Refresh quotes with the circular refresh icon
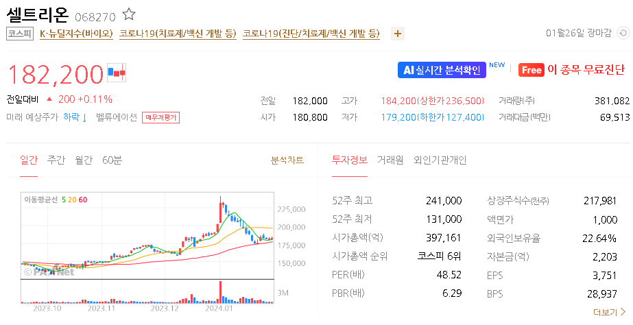The height and width of the screenshot is (325, 633). click(x=623, y=33)
